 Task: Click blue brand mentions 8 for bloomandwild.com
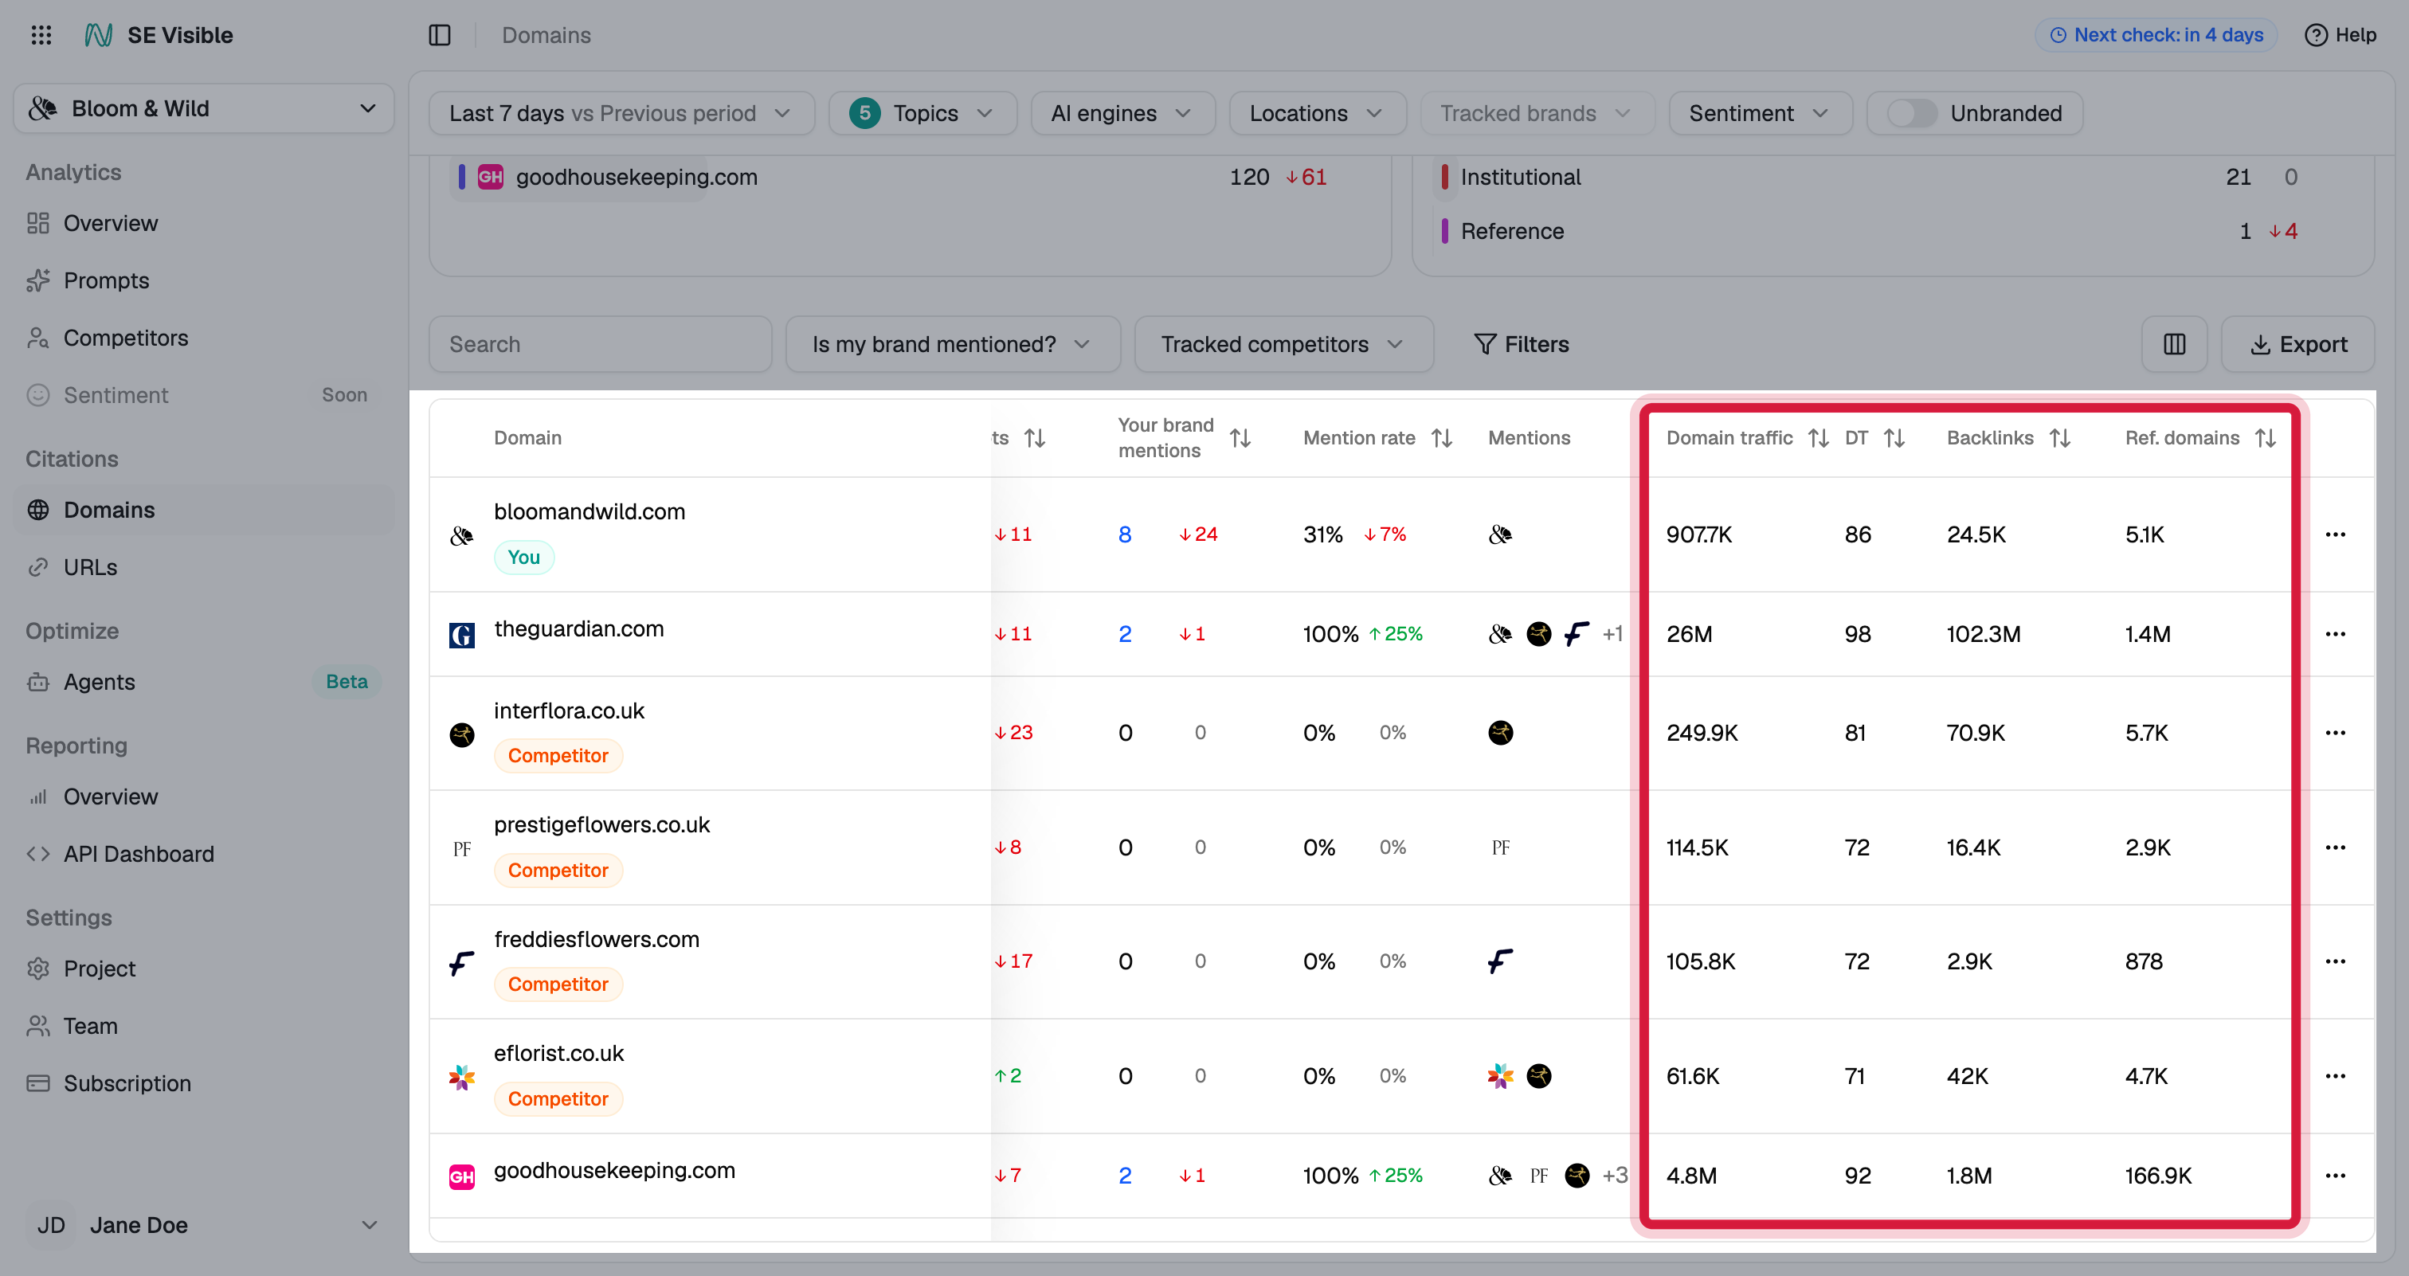coord(1125,534)
